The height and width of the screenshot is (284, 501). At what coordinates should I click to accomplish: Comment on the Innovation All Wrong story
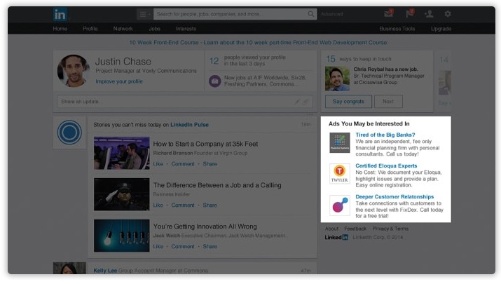click(x=183, y=246)
